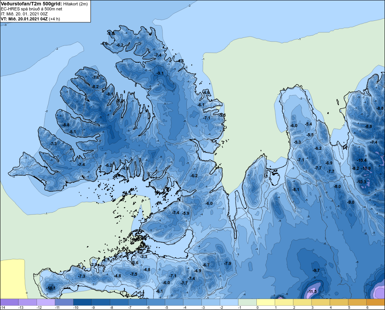This screenshot has height=310, width=385.
Task: Select the -5.8 temperature label
Action: click(x=111, y=34)
